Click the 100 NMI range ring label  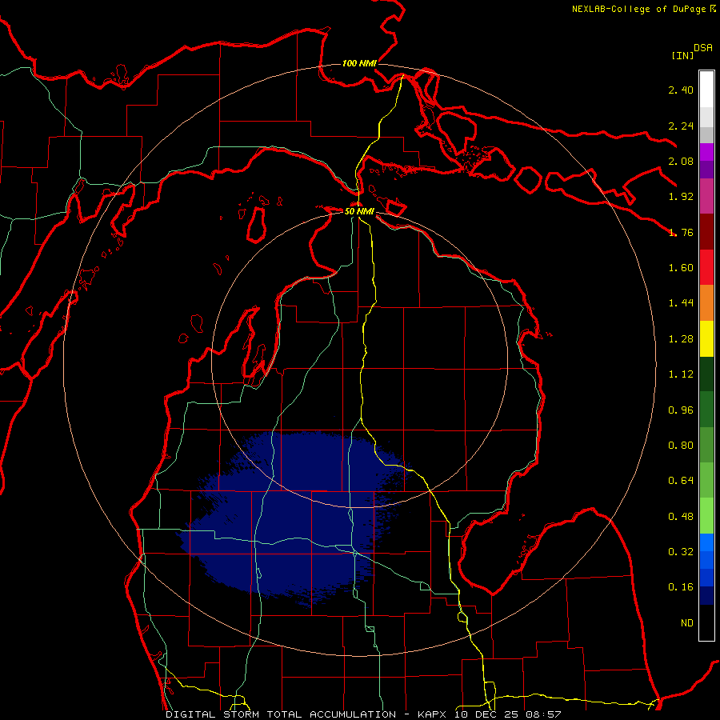pos(359,63)
